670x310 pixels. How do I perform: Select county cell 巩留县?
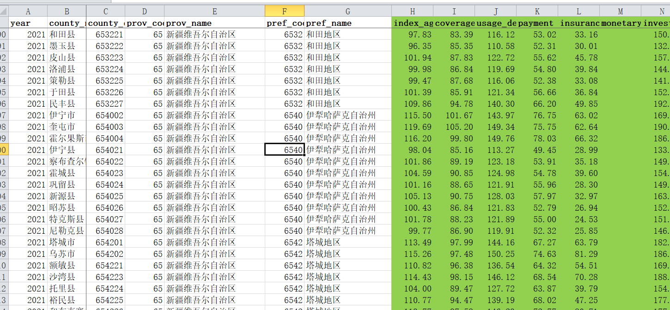(x=67, y=184)
